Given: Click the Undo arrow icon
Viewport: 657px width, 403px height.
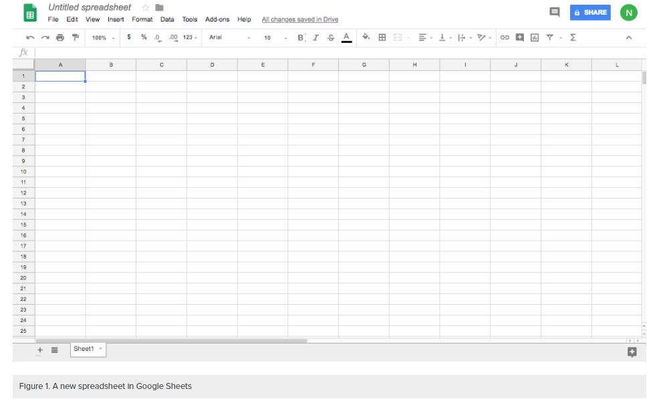Looking at the screenshot, I should 30,37.
